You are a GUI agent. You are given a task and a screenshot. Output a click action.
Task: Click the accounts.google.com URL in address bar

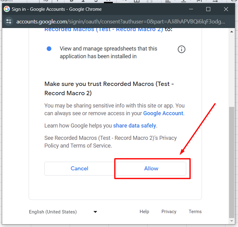coord(121,22)
